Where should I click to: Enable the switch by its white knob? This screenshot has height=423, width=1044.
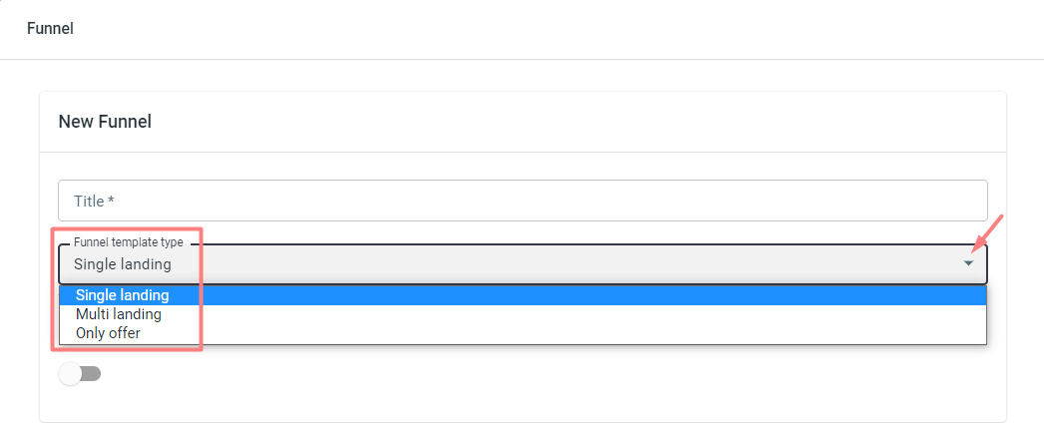coord(70,374)
